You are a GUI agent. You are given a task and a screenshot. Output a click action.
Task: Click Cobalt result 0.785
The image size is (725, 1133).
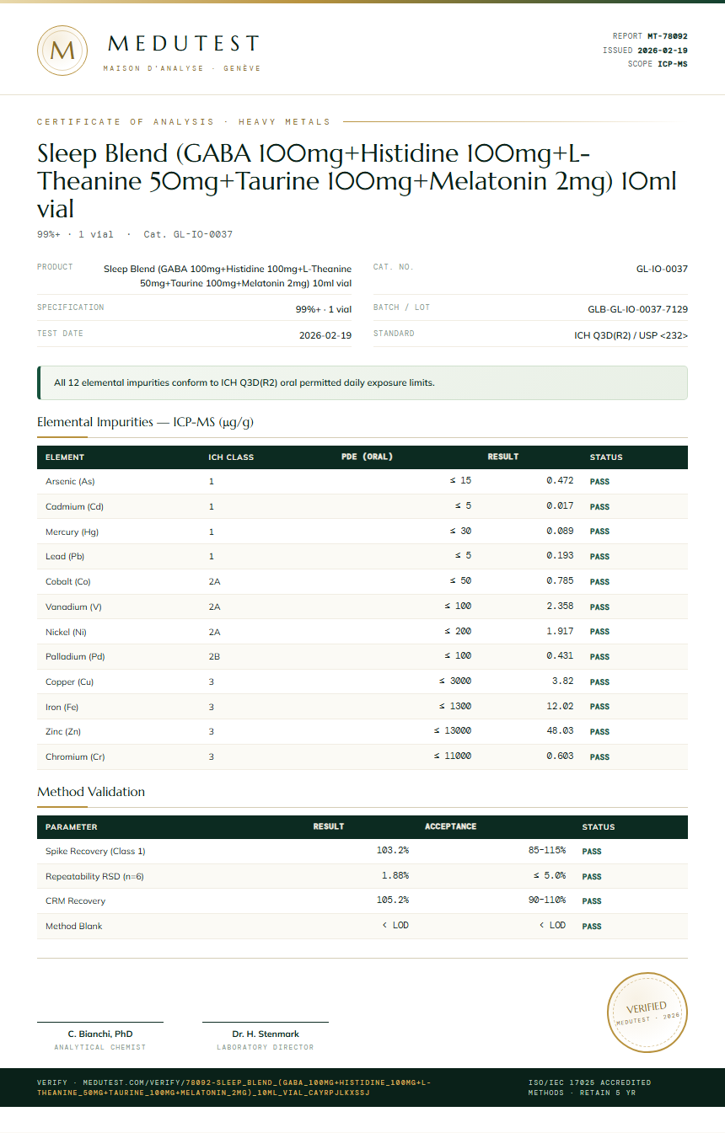click(560, 581)
